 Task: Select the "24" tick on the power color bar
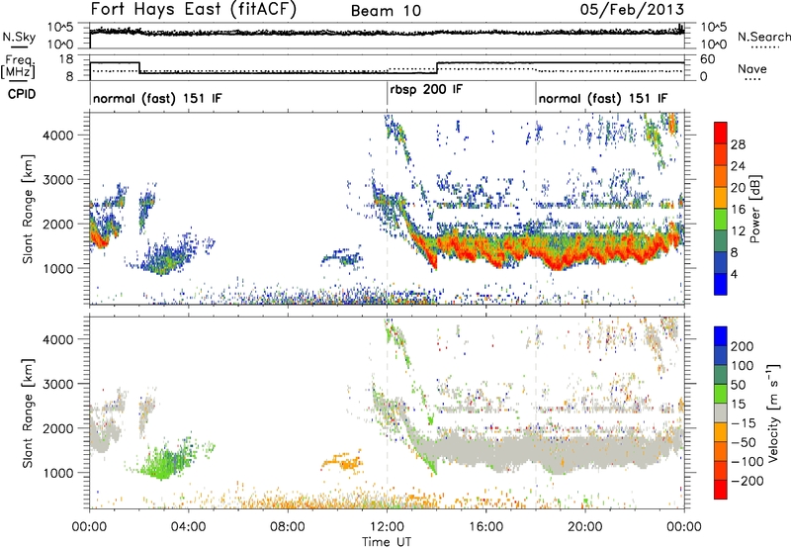point(738,166)
